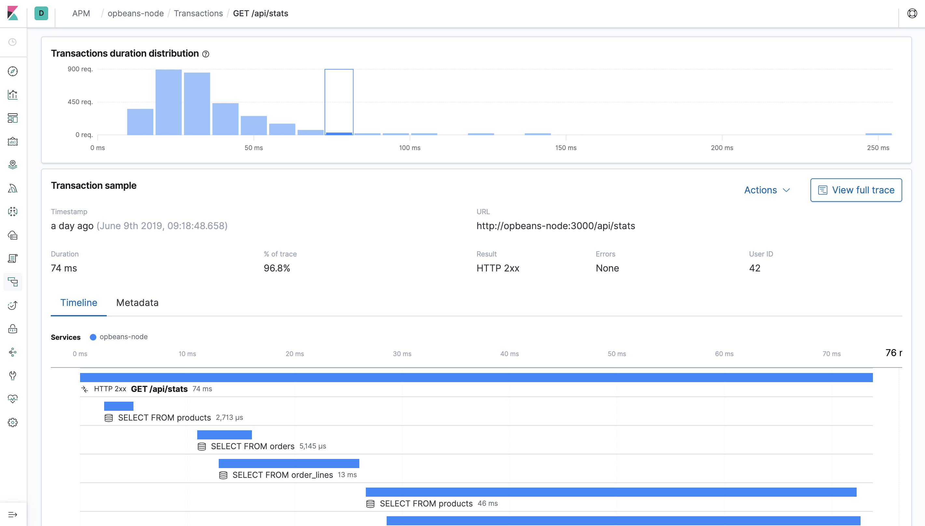Open the Recently Viewed clock icon
Image resolution: width=925 pixels, height=526 pixels.
13,42
